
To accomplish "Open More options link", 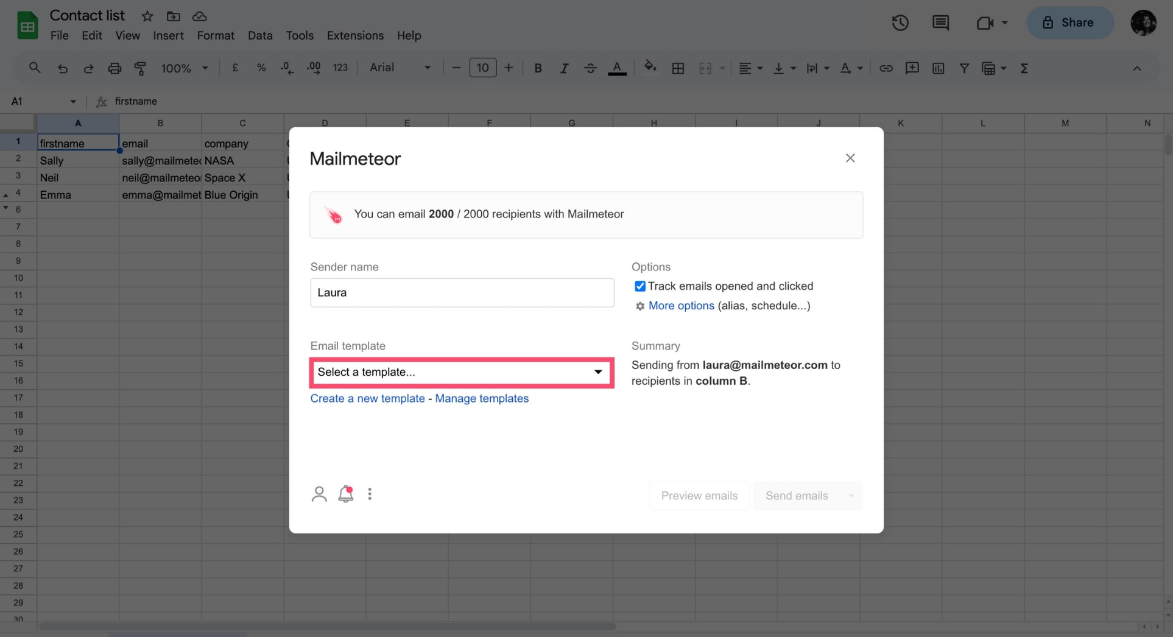I will [681, 306].
